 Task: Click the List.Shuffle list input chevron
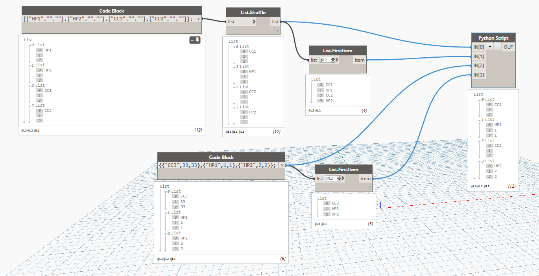[x=253, y=22]
